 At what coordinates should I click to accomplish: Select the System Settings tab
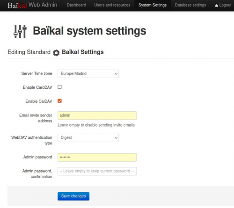[x=153, y=5]
